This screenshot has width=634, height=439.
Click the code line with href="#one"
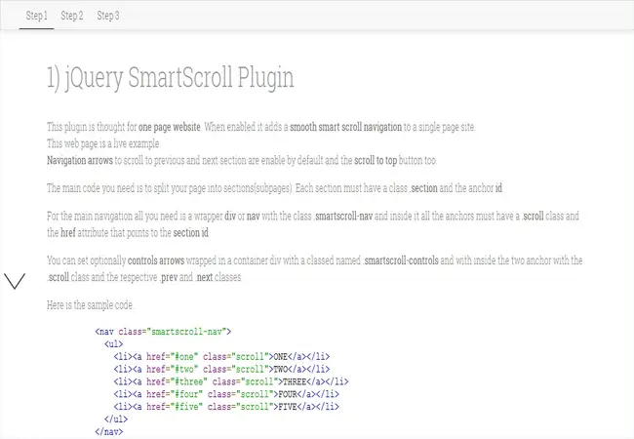tap(221, 356)
